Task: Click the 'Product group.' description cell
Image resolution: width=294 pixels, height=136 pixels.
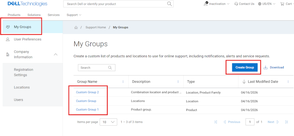Action: 141,110
